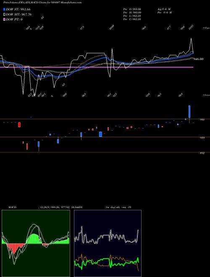210x277 pixels.
Task: Click the ADX indicator chart panel
Action: pyautogui.click(x=108, y=243)
